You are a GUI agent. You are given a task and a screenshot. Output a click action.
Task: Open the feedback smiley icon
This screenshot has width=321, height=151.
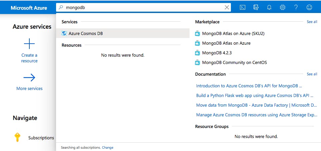pos(309,8)
